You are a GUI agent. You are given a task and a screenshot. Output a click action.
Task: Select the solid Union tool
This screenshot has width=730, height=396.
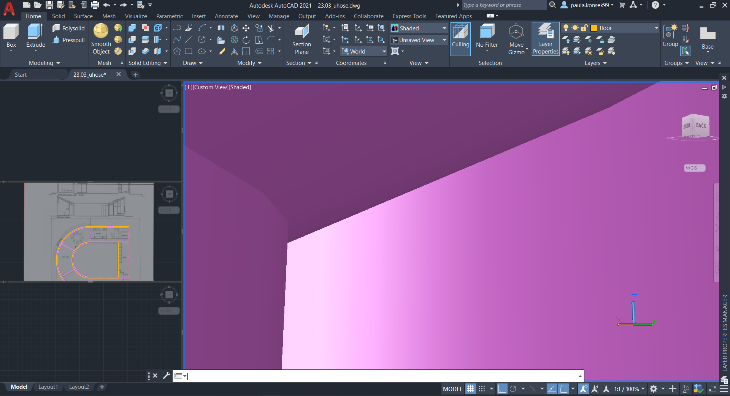[132, 28]
